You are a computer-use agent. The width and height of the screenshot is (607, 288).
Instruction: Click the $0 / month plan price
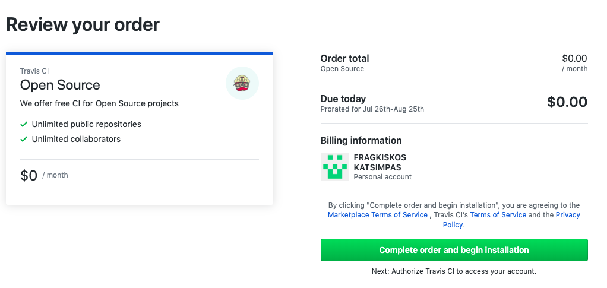44,175
